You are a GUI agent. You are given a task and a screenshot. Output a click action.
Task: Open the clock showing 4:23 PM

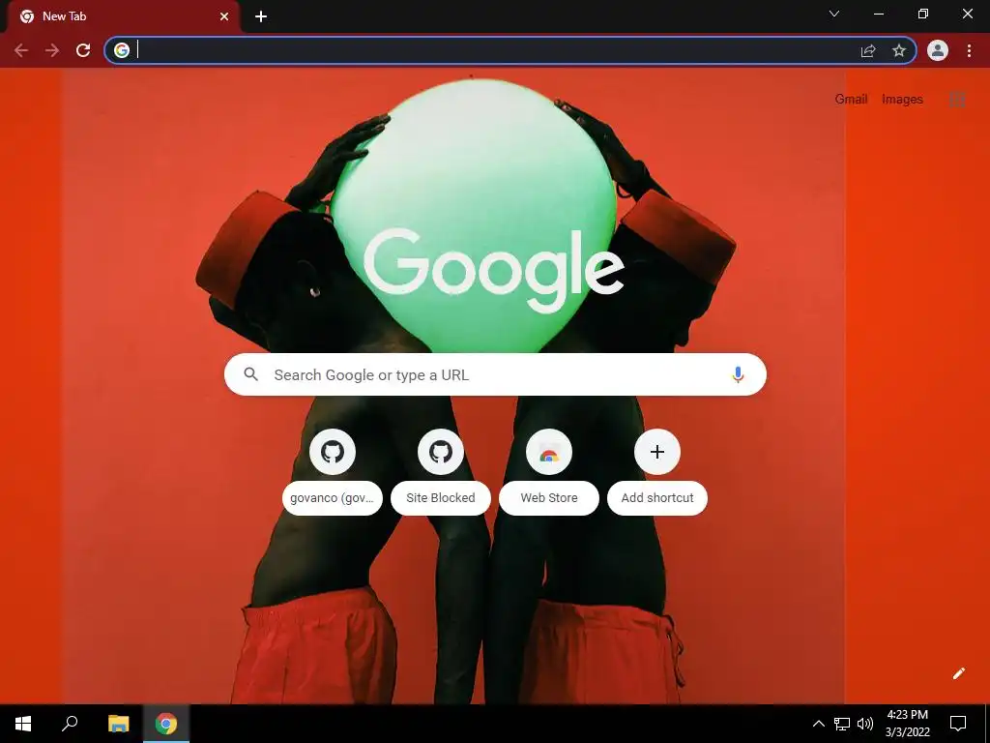[907, 724]
